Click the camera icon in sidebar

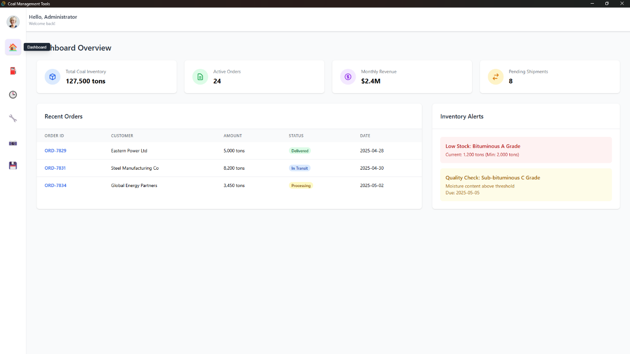(13, 143)
